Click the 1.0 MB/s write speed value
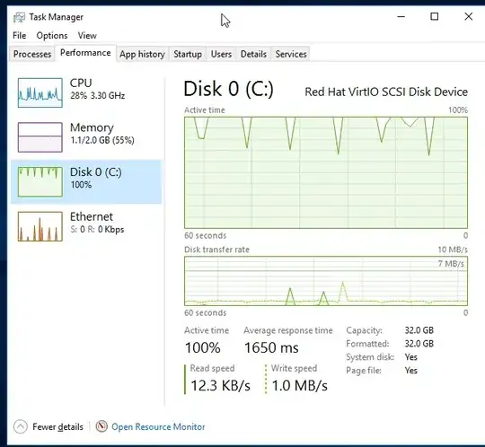485x447 pixels. pos(299,385)
